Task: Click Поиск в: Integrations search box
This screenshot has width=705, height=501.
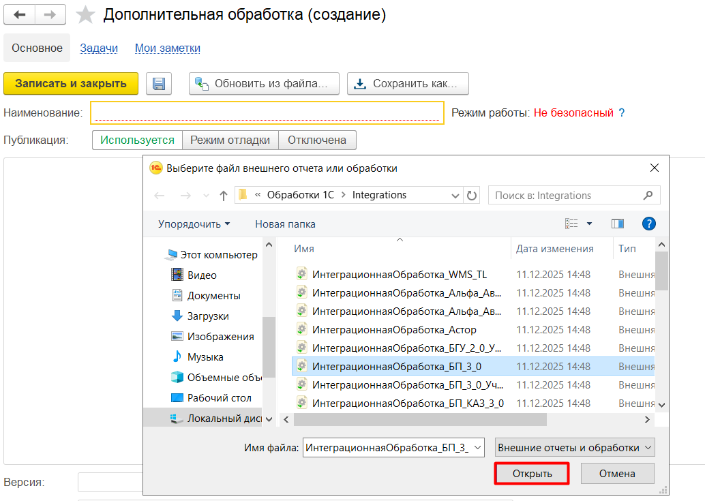Action: click(574, 196)
